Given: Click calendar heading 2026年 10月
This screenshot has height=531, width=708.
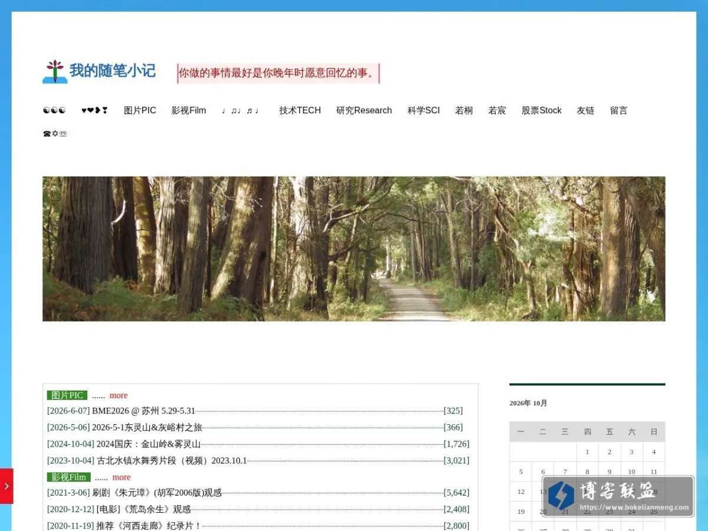Looking at the screenshot, I should click(529, 403).
